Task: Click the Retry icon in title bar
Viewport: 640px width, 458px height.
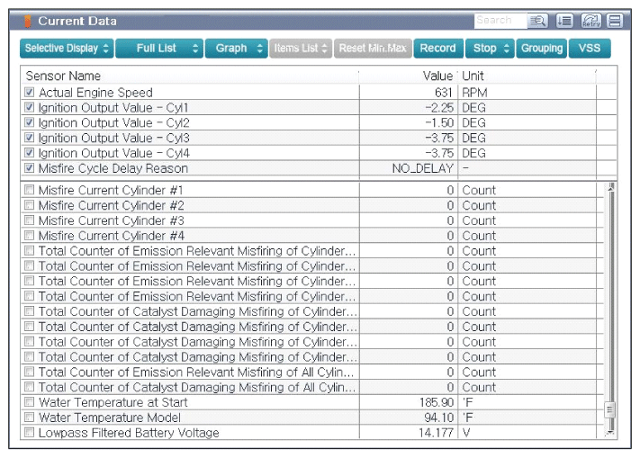Action: tap(590, 21)
